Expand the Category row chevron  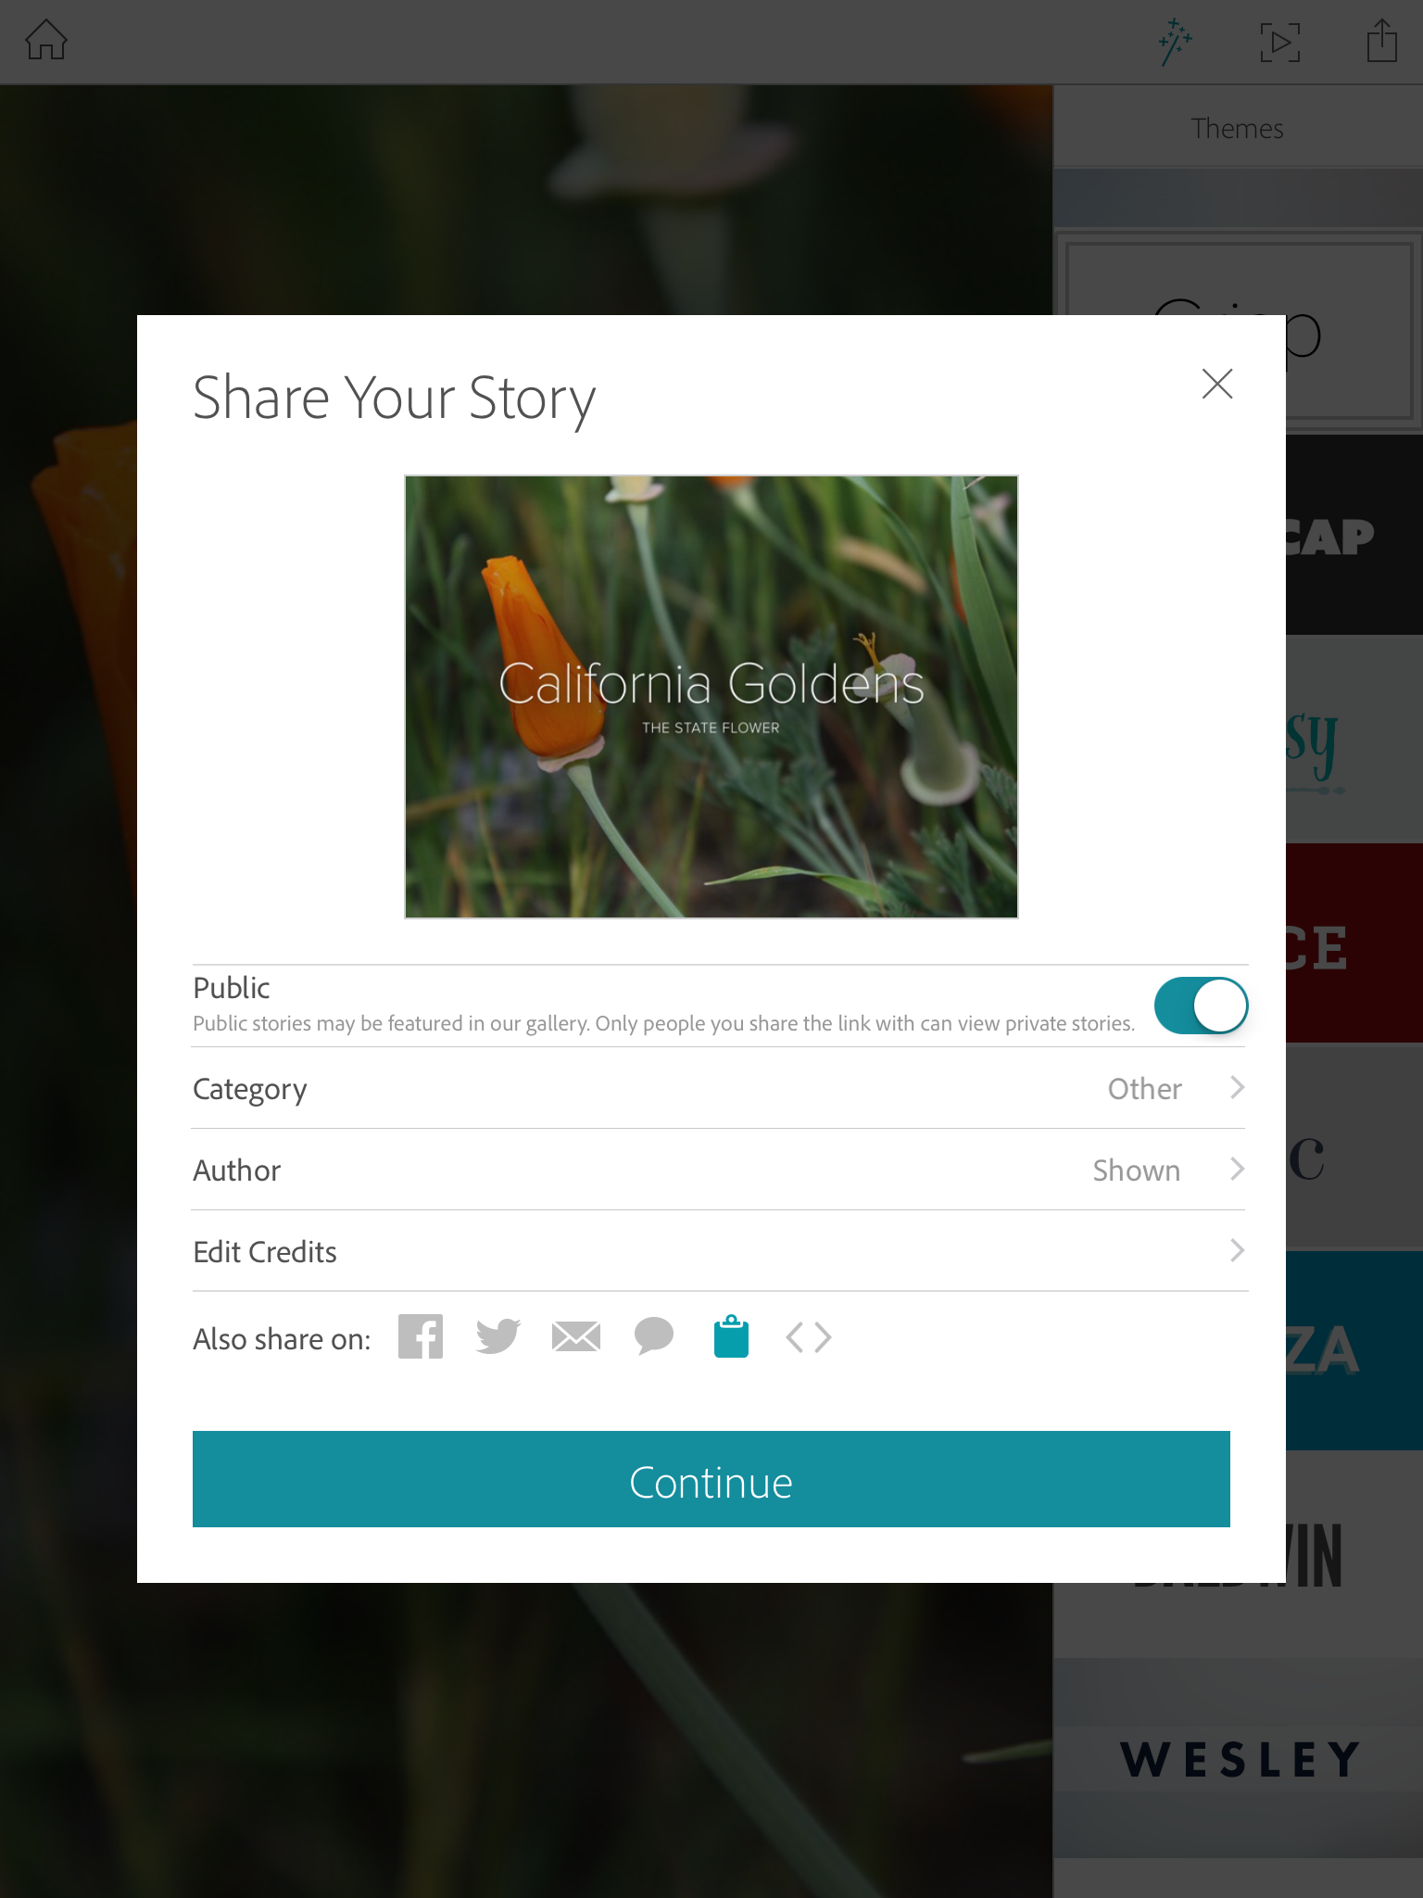click(x=1237, y=1087)
